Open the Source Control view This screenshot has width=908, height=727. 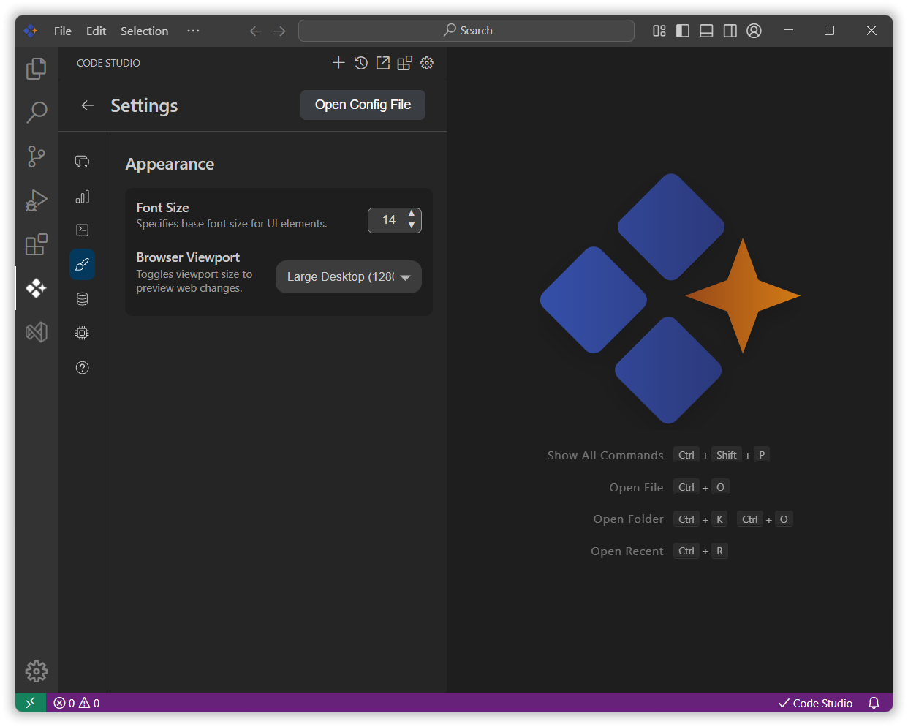[x=36, y=156]
